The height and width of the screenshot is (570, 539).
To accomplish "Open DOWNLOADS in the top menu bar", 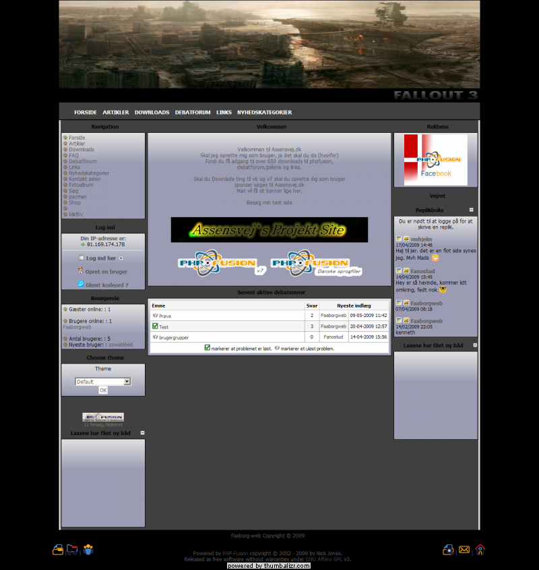I will (152, 113).
